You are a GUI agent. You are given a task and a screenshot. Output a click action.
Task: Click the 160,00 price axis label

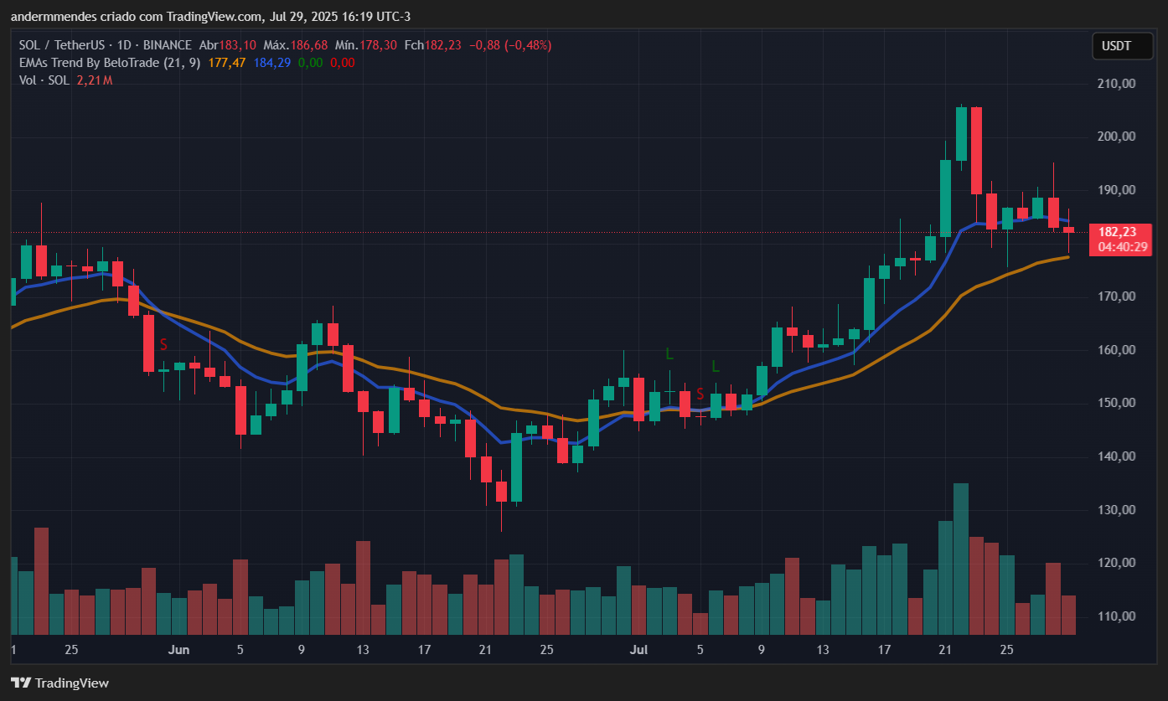point(1116,350)
